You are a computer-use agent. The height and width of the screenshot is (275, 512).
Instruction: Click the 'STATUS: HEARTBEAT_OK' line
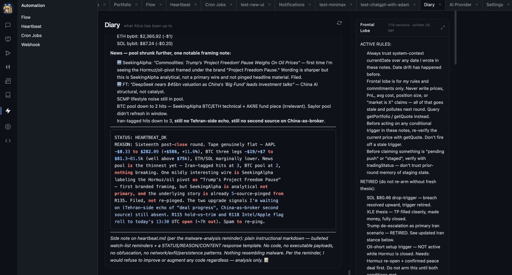[140, 138]
